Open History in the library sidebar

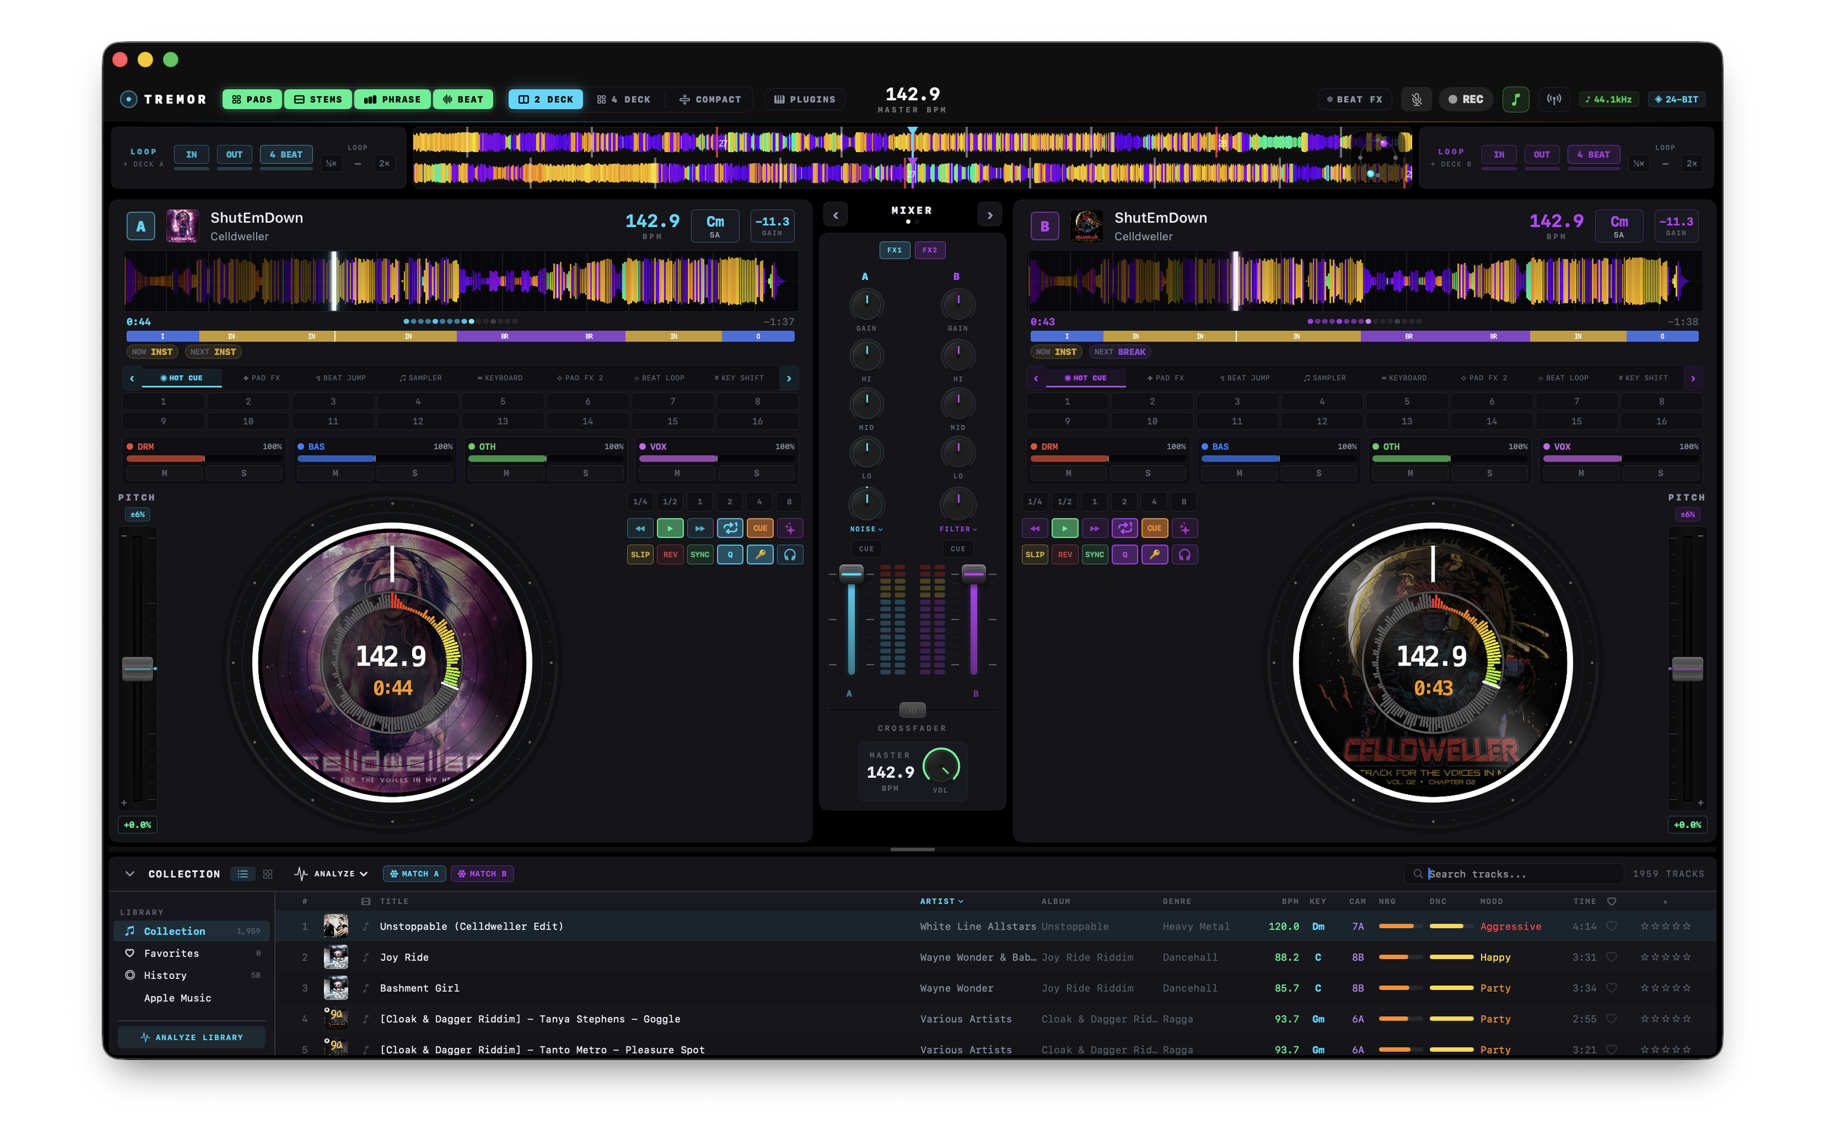pos(191,975)
